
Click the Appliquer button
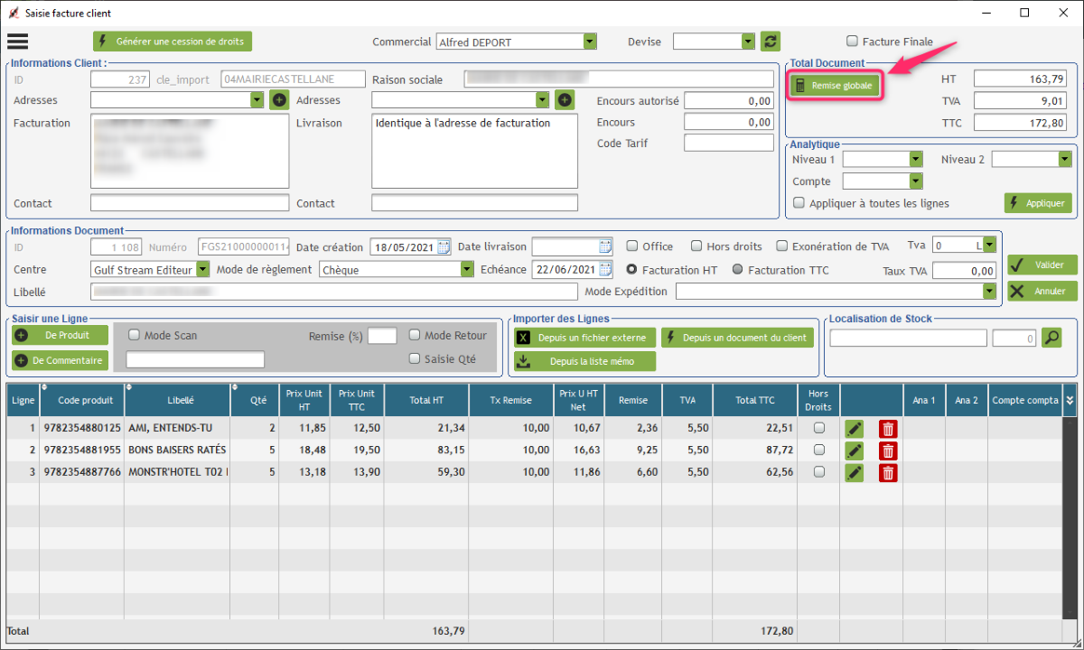click(1038, 203)
